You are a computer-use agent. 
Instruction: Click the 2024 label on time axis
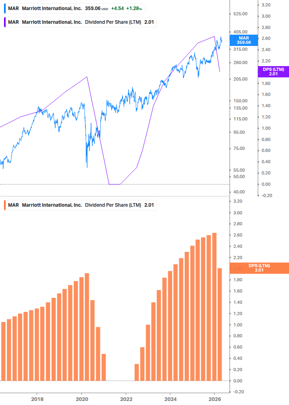(170, 399)
